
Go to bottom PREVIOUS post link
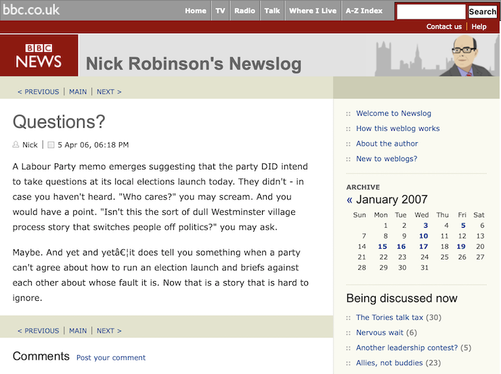coord(39,331)
